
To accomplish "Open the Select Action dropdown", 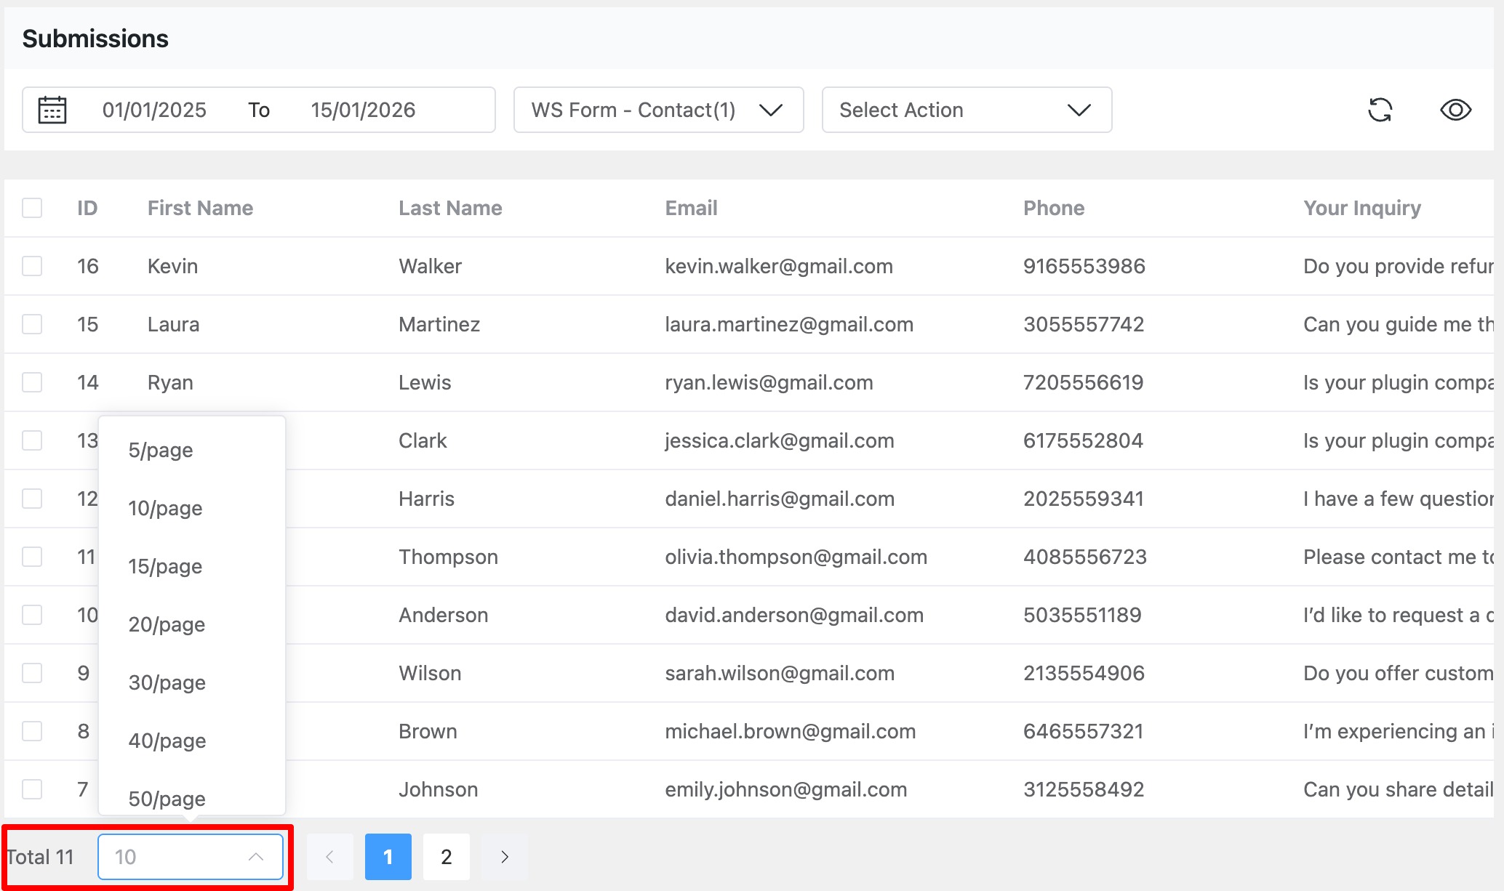I will click(966, 110).
